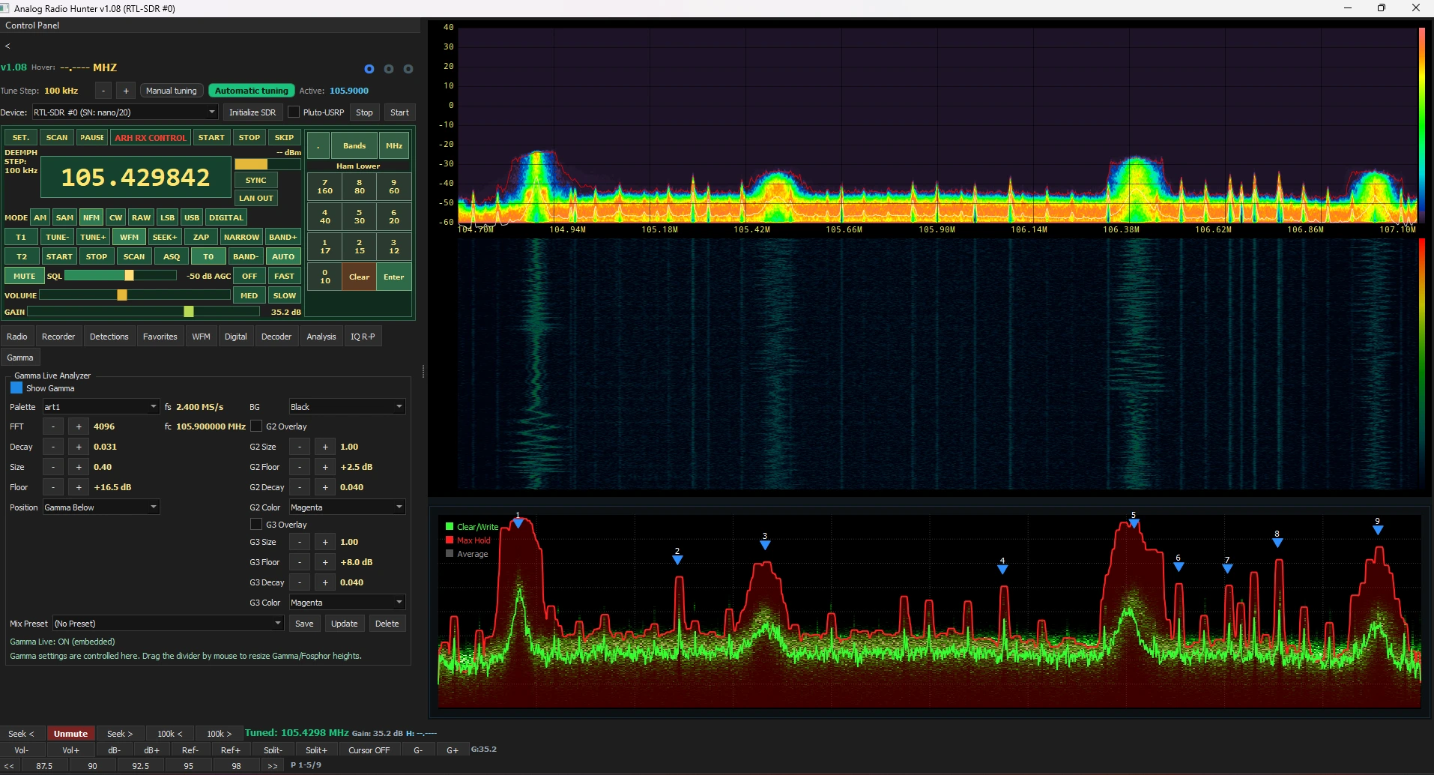Click the main frequency readout display
The width and height of the screenshot is (1434, 775).
point(136,177)
